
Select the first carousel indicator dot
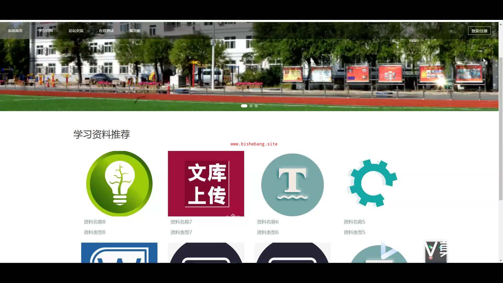[x=244, y=106]
